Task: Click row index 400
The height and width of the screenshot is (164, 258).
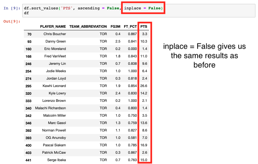Action: (28, 145)
